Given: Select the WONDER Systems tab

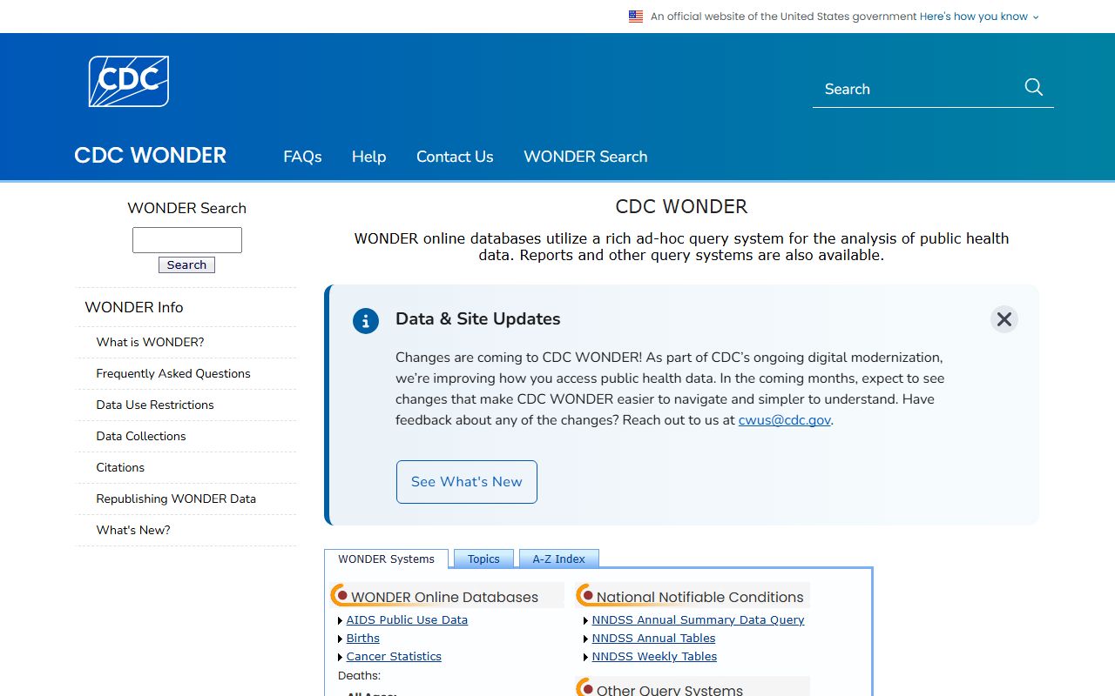Looking at the screenshot, I should pos(386,559).
